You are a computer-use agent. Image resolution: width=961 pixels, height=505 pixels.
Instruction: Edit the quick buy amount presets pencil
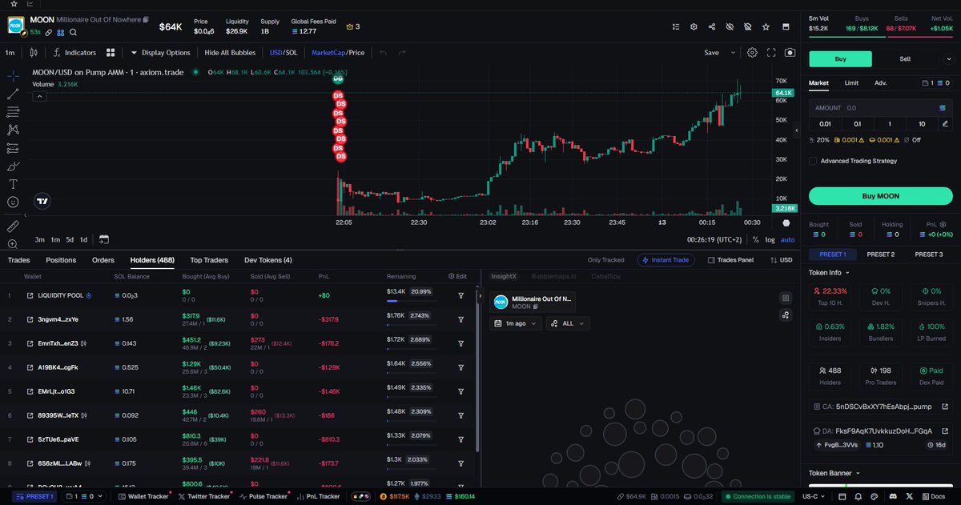coord(946,124)
